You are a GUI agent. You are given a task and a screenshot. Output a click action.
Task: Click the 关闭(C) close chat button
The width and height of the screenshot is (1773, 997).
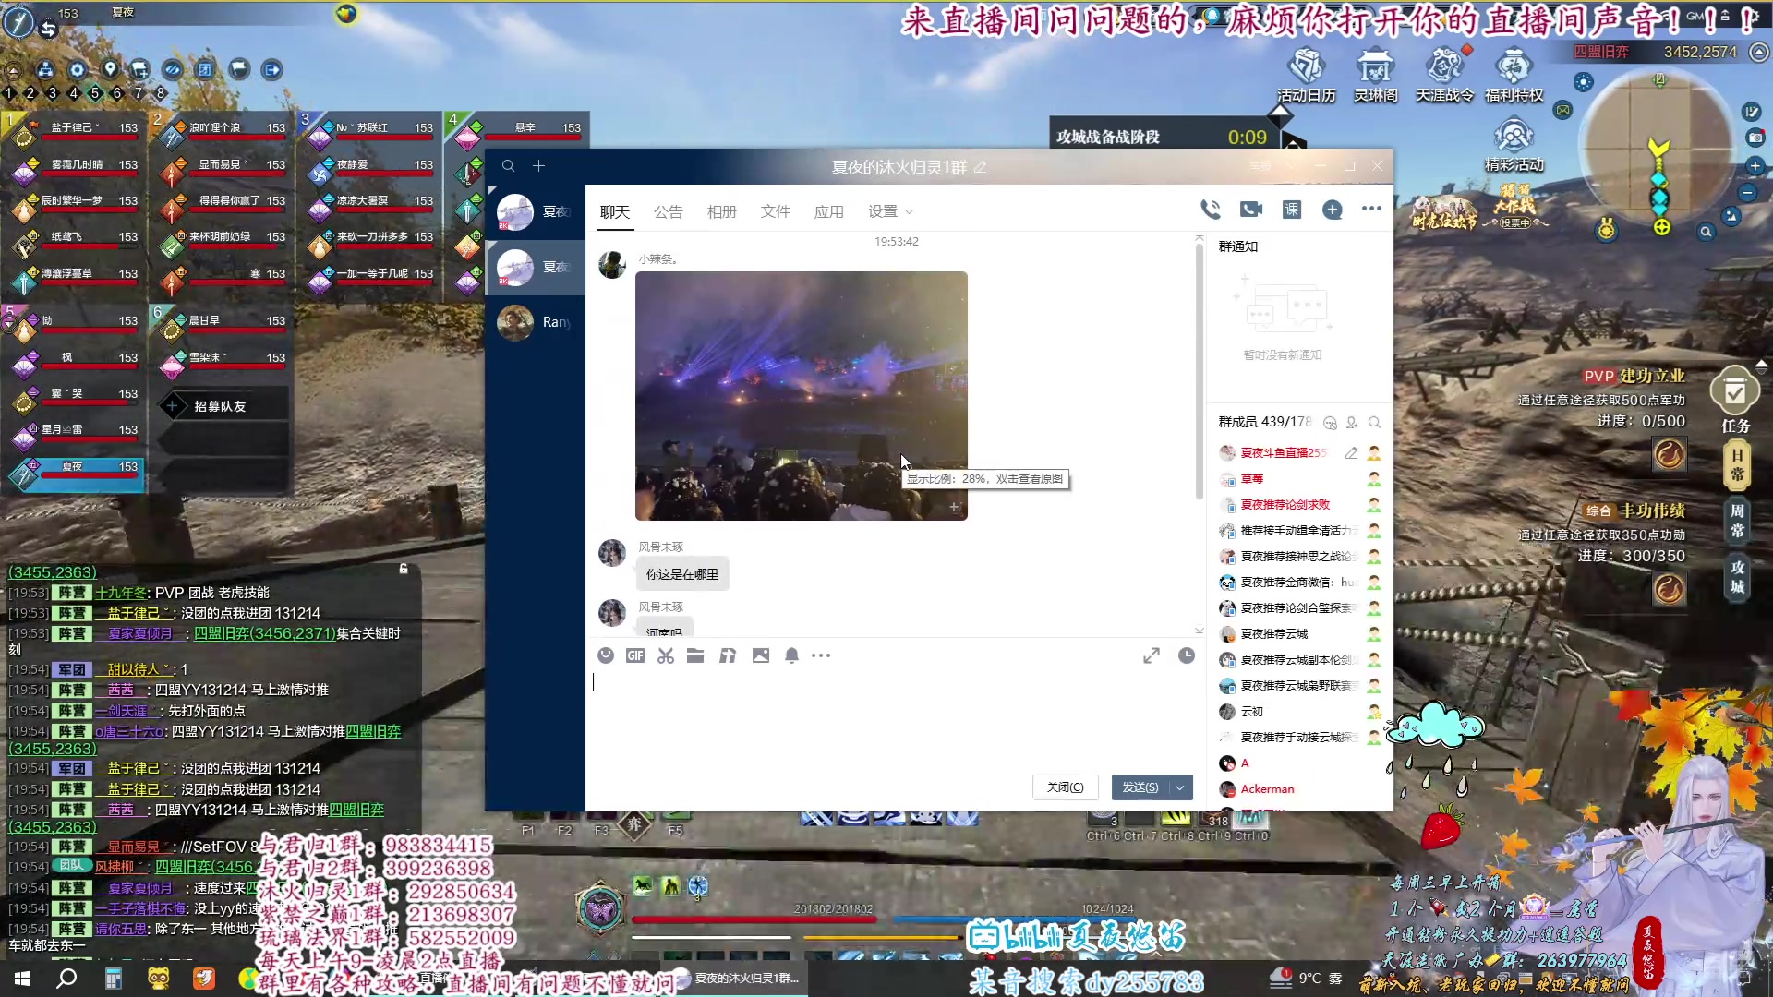pos(1065,787)
